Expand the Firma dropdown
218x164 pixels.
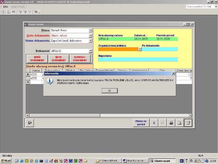pos(90,31)
